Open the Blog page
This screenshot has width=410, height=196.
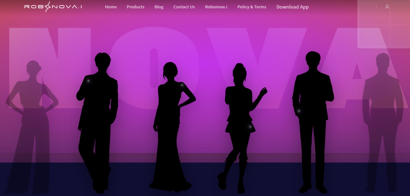[x=159, y=7]
